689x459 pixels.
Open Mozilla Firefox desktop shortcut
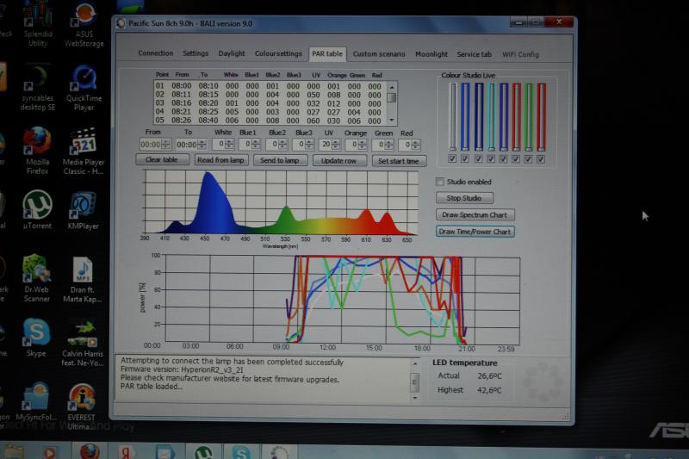click(x=37, y=142)
